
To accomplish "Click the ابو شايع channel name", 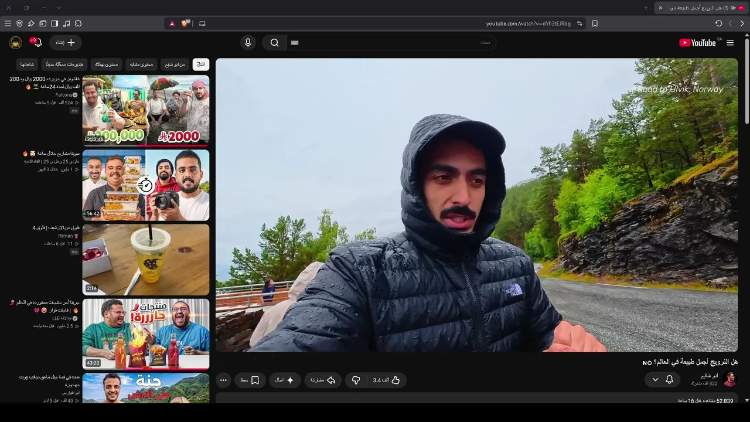I will (709, 376).
